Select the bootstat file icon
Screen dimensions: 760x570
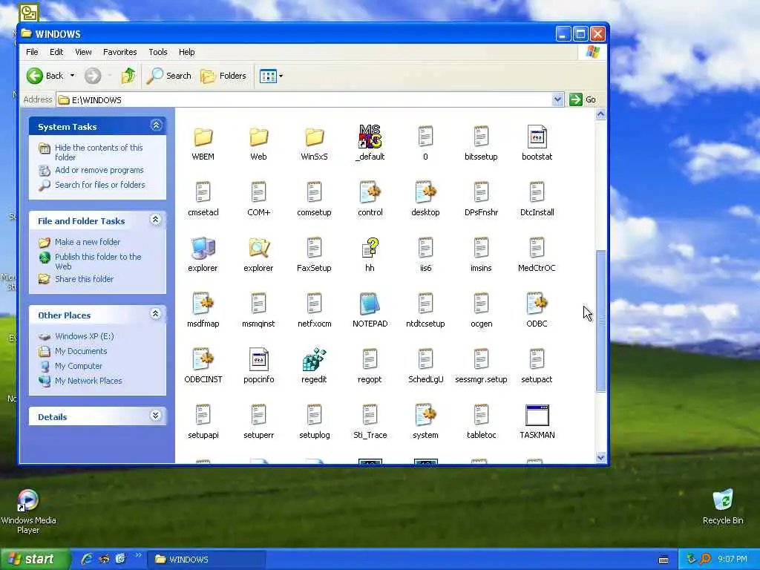coord(537,137)
